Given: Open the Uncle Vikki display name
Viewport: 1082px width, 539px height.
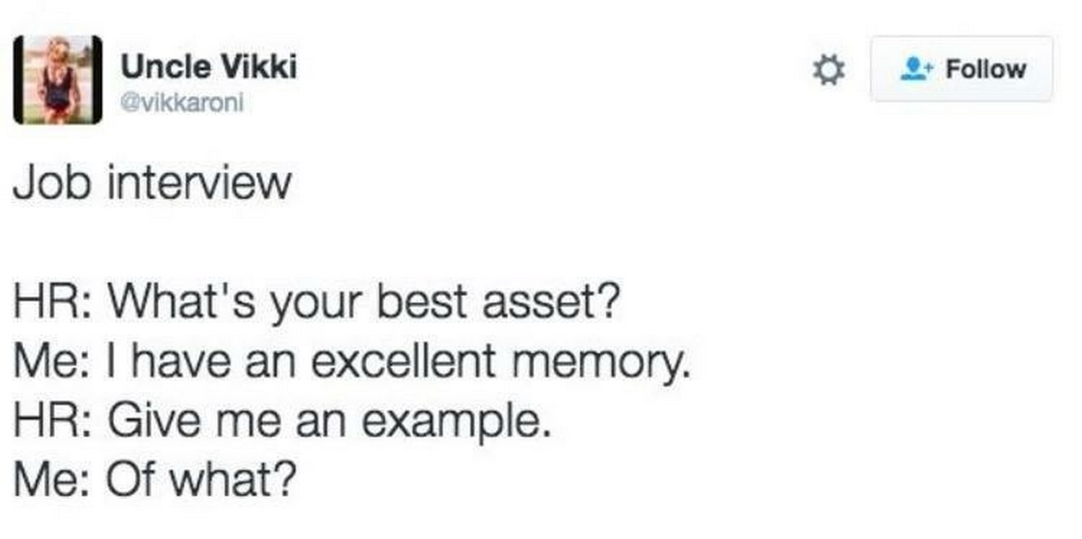Looking at the screenshot, I should pyautogui.click(x=208, y=68).
